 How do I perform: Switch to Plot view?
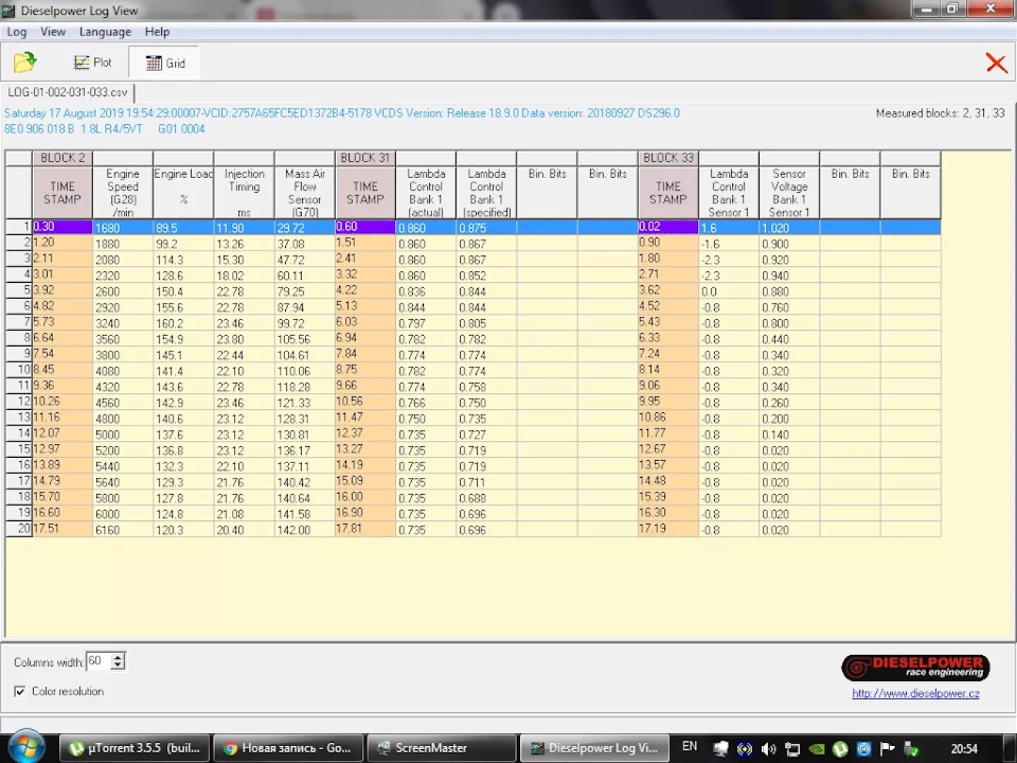click(92, 63)
